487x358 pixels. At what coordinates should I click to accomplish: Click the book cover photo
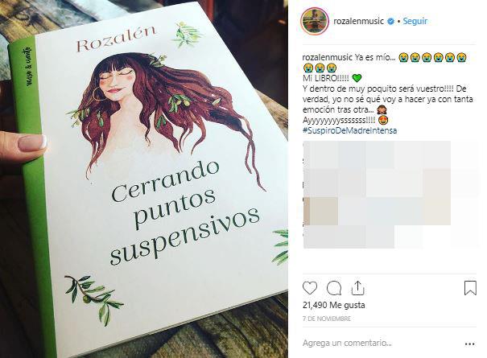click(144, 179)
